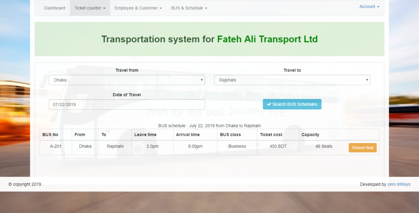The height and width of the screenshot is (213, 419).
Task: Open the Travel to selector showing Rajshahi
Action: pyautogui.click(x=292, y=80)
